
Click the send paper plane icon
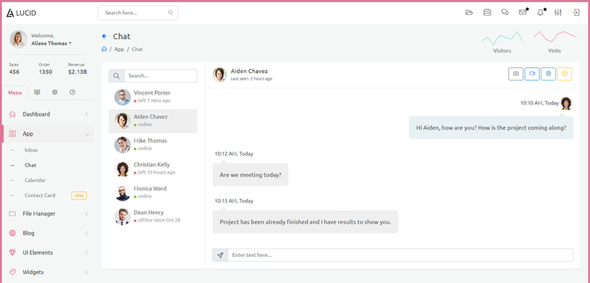[x=220, y=255]
